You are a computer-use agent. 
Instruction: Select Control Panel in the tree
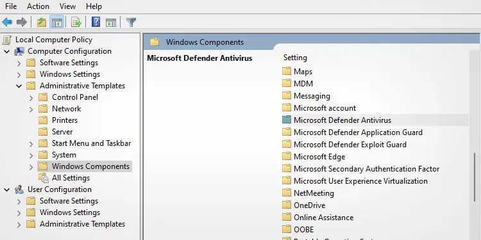tap(75, 97)
